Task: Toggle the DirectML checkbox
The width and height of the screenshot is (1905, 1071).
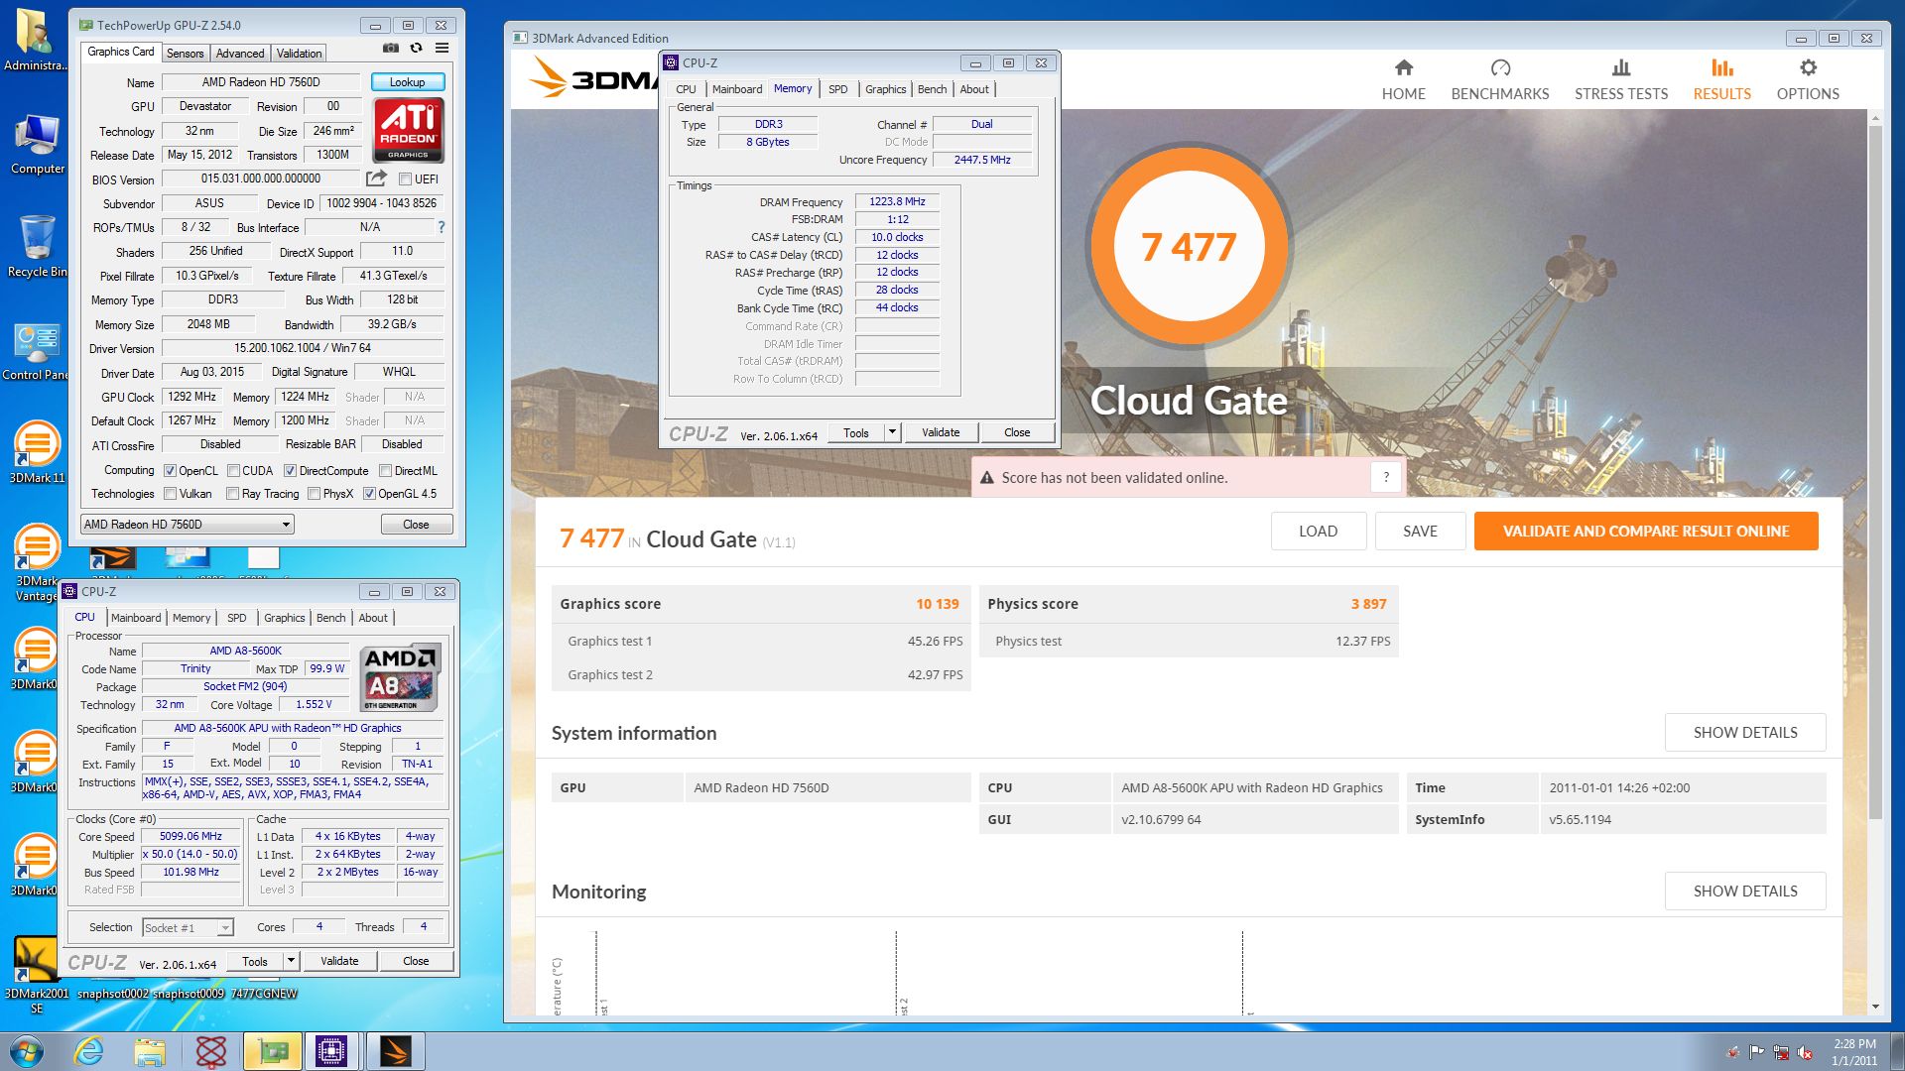Action: 385,471
